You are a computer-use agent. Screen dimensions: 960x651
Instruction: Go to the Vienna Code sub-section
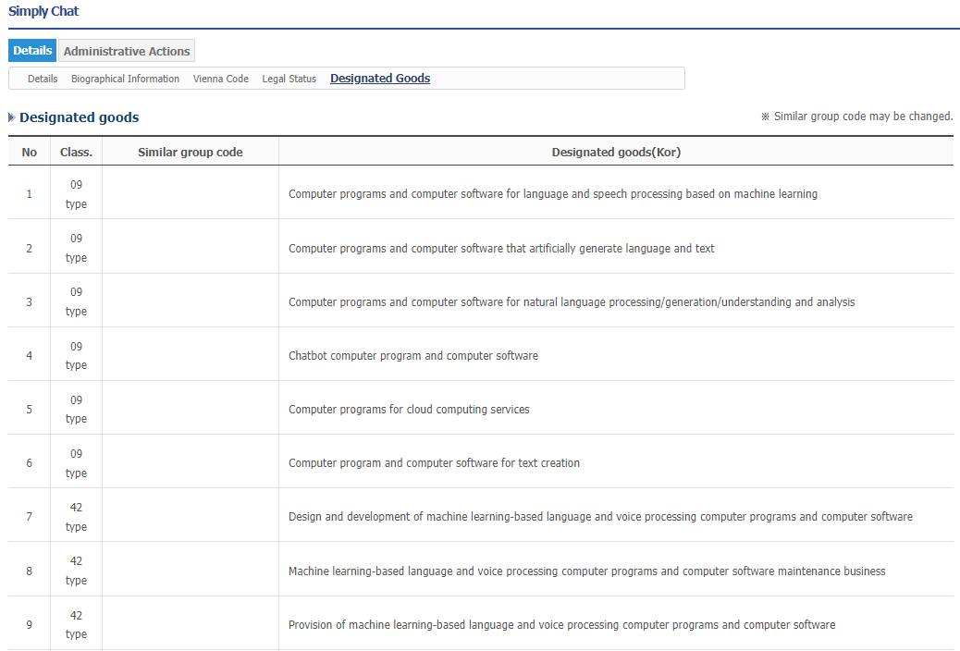pos(220,80)
